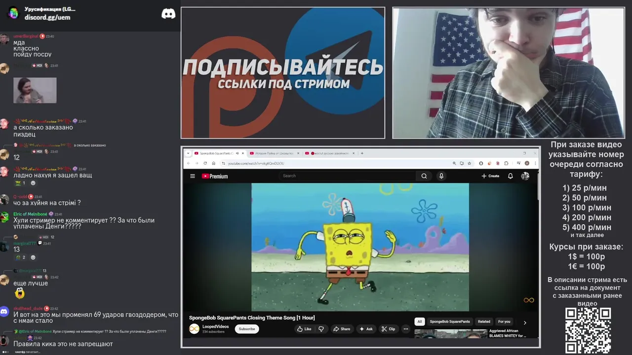This screenshot has height=355, width=632.
Task: Open the LoopedVideos channel avatar
Action: tap(194, 329)
